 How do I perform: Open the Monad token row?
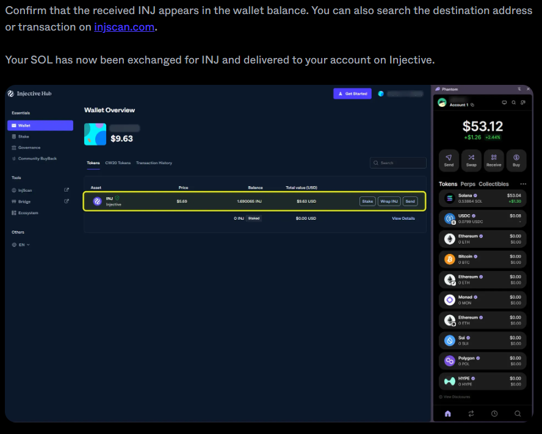click(483, 300)
